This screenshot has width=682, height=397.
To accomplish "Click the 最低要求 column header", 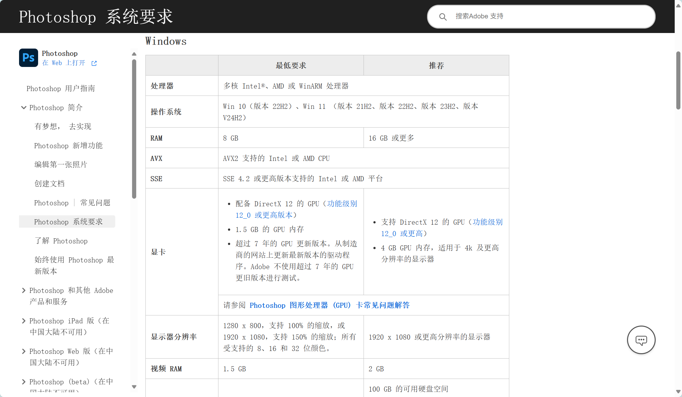I will pyautogui.click(x=291, y=66).
